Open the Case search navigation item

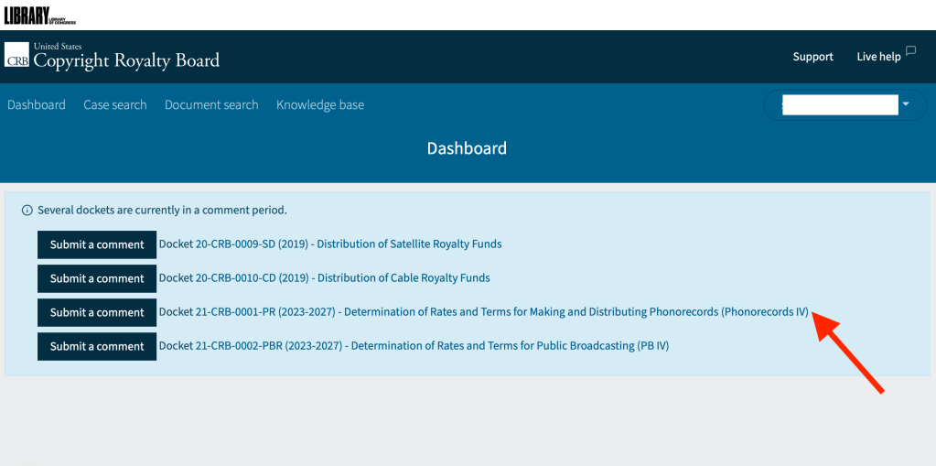115,105
